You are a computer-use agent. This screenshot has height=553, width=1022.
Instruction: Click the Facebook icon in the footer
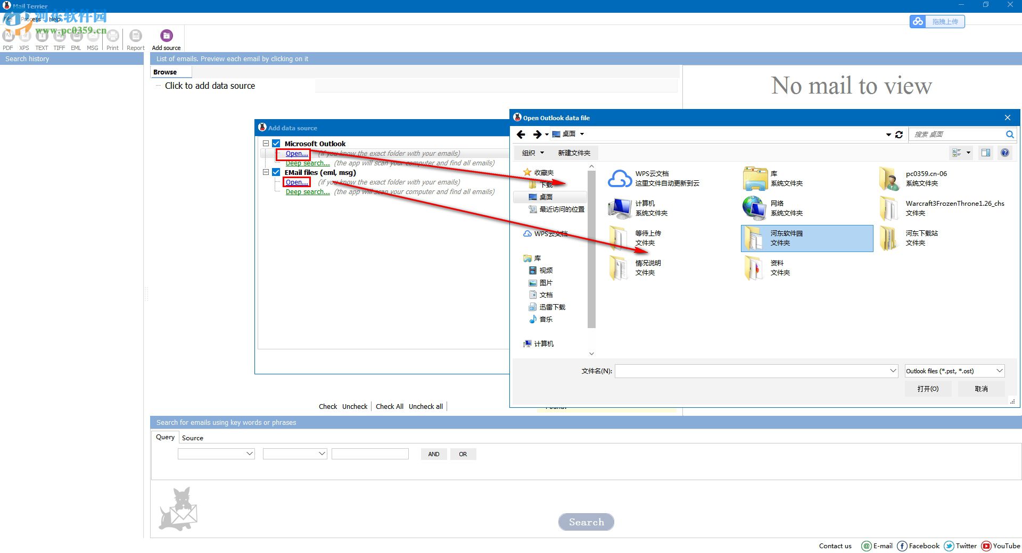(x=902, y=546)
